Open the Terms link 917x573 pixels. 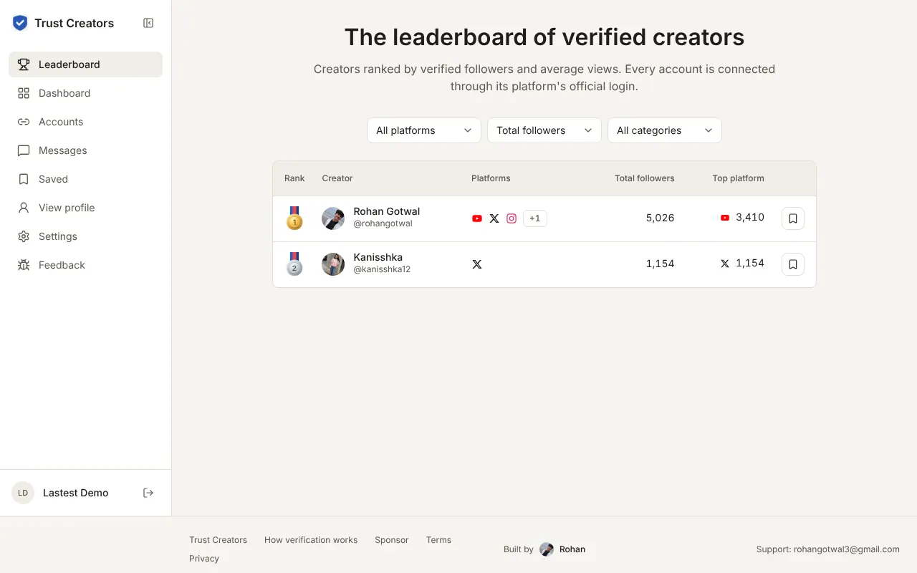[x=438, y=540]
